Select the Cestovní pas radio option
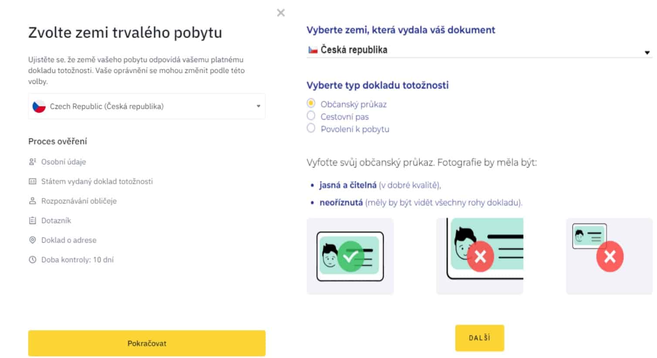The image size is (657, 358). 311,116
